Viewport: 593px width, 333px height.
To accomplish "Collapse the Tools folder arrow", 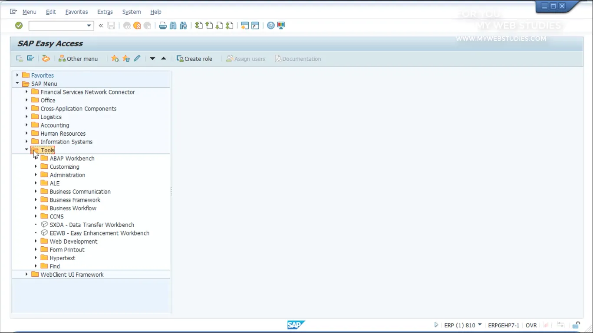I will [x=26, y=150].
